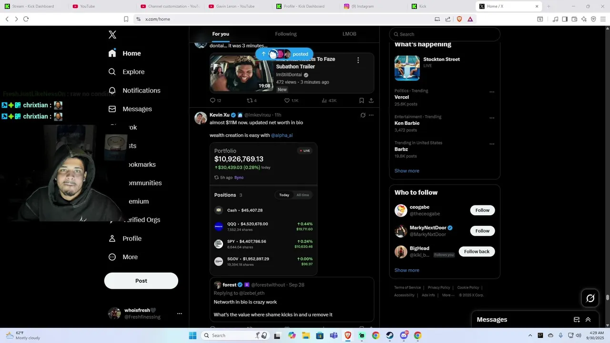Click share icon in address bar

(x=448, y=19)
